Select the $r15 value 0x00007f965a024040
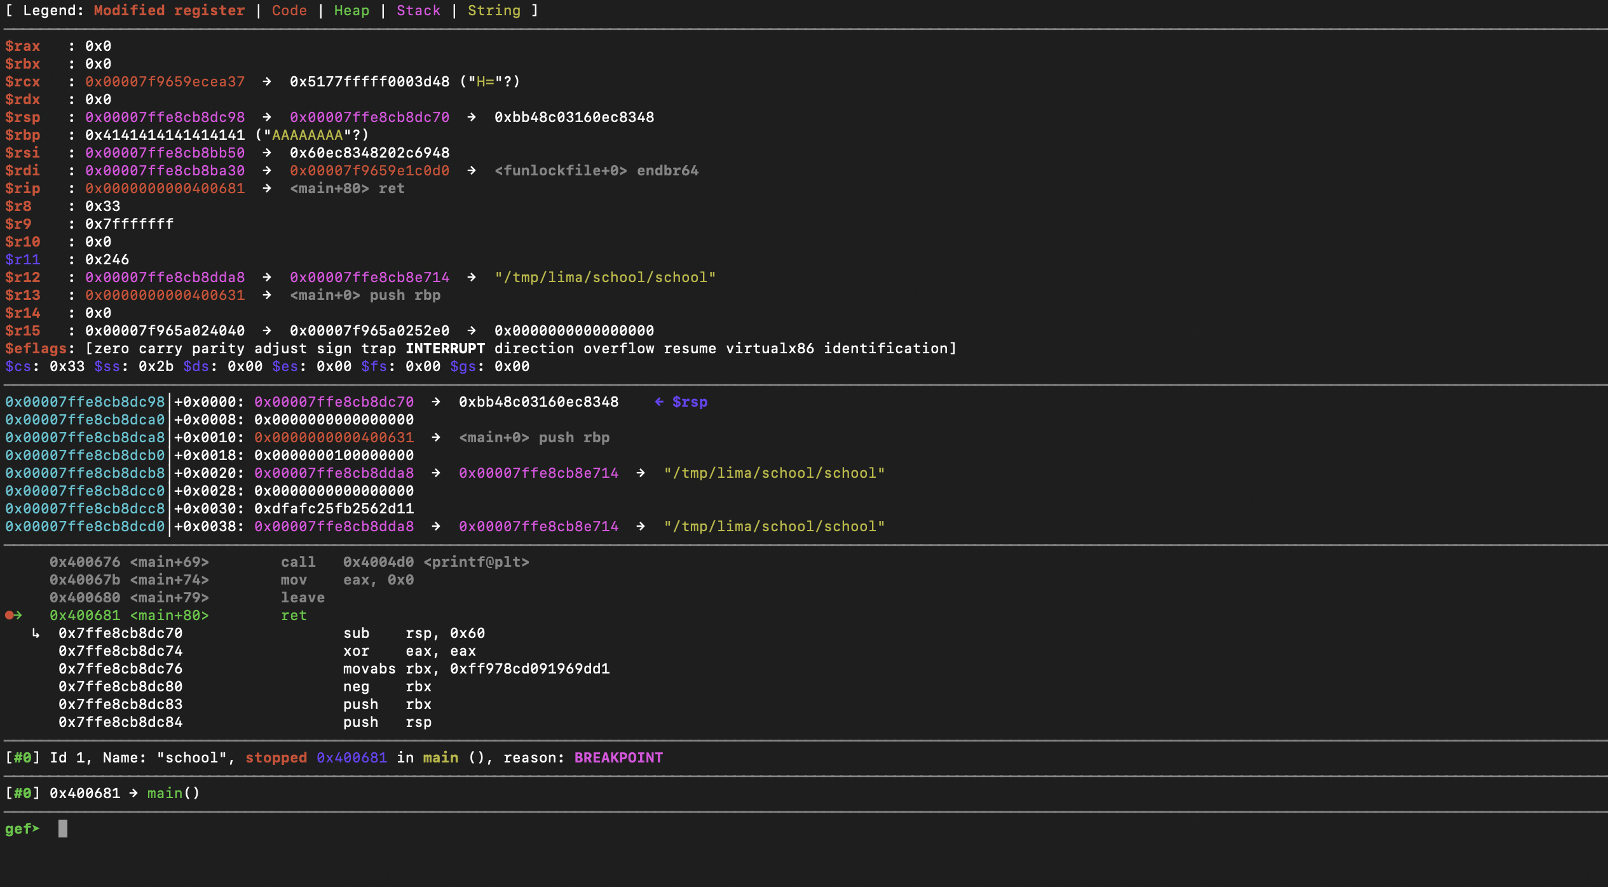Viewport: 1608px width, 887px height. pos(165,331)
